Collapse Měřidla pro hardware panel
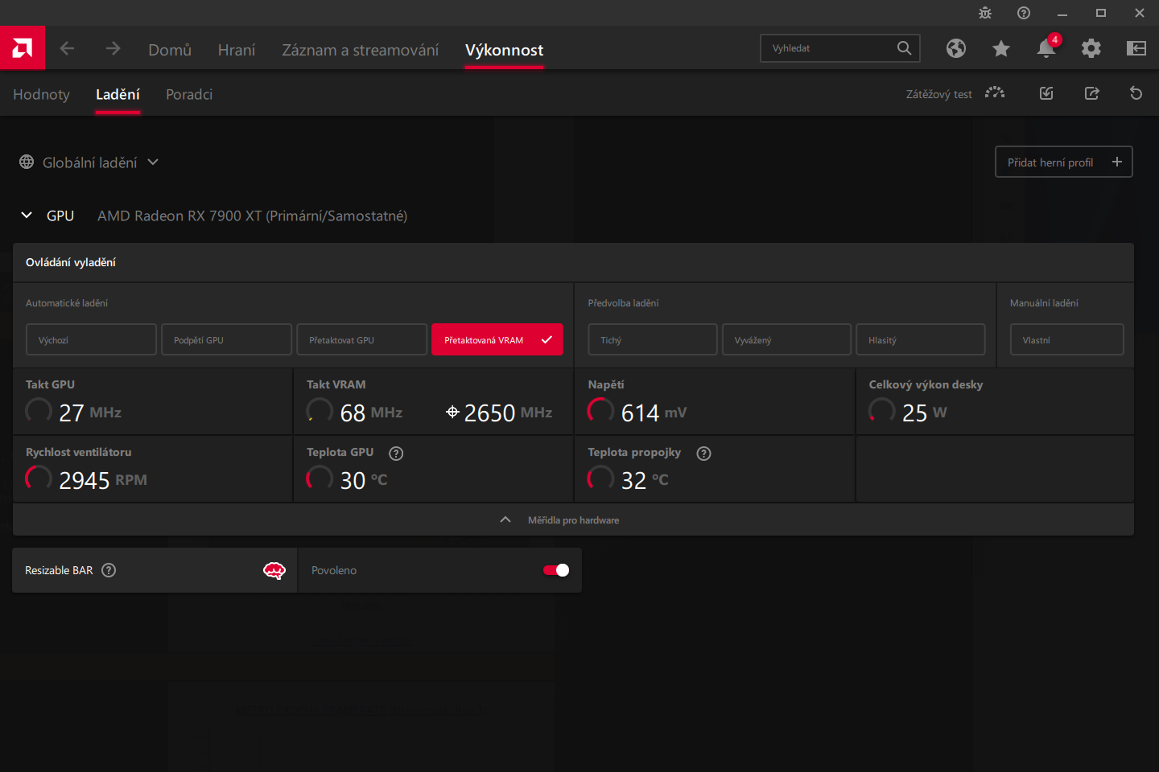The height and width of the screenshot is (772, 1159). (x=573, y=519)
